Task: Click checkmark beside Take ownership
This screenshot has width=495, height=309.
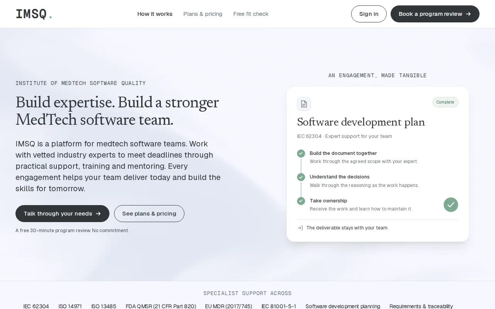Action: [x=301, y=201]
